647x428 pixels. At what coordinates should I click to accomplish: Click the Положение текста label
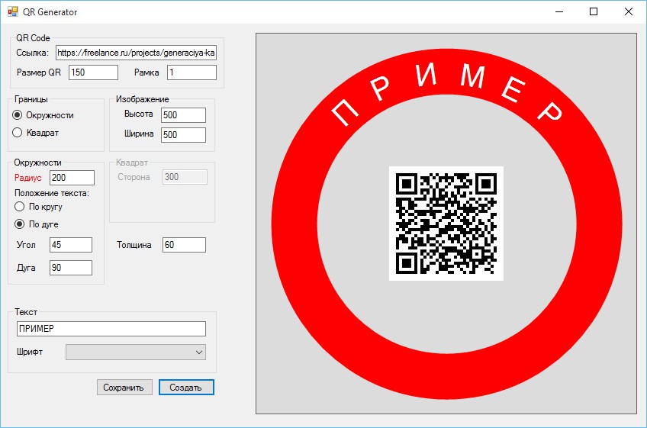pyautogui.click(x=52, y=193)
